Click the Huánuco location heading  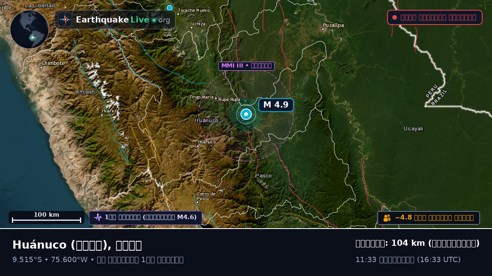77,245
